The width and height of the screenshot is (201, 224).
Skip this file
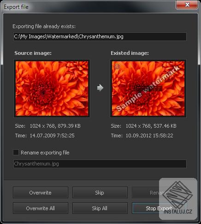[x=100, y=192]
